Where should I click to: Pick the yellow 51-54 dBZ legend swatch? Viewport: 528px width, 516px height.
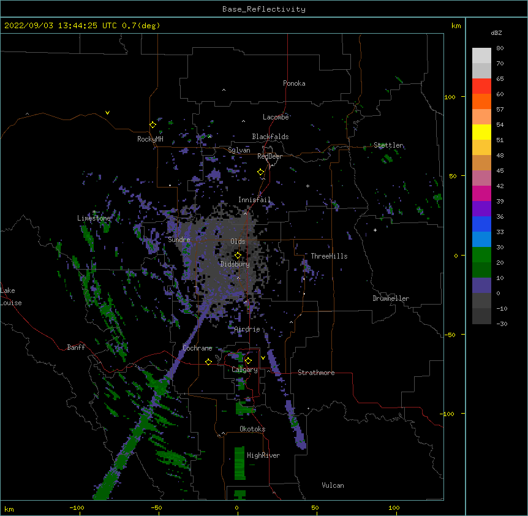click(481, 132)
